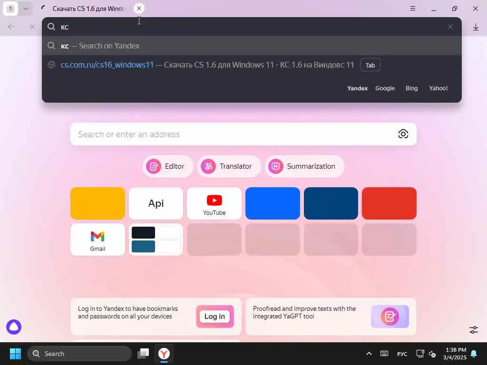Screen dimensions: 487x365
Task: Open the network status tray icon
Action: pos(420,354)
